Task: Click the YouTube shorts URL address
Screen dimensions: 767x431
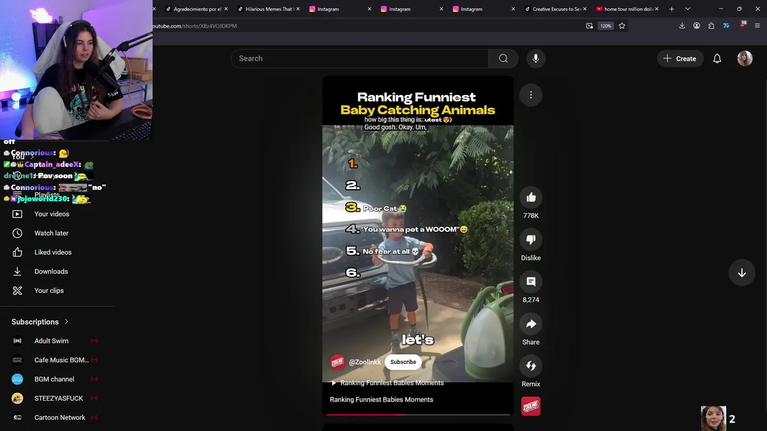Action: point(195,26)
